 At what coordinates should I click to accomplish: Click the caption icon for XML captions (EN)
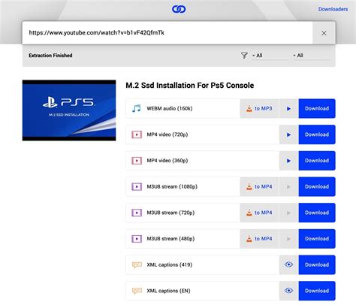click(x=137, y=291)
